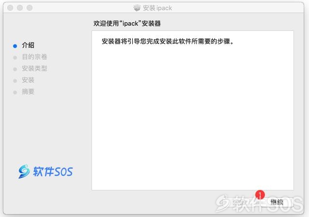Click the 软件SOS swirl logo in sidebar

(24, 172)
